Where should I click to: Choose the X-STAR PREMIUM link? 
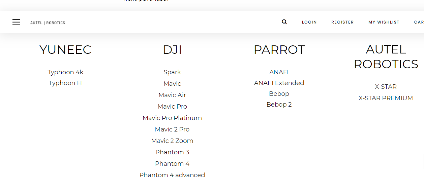click(x=386, y=98)
